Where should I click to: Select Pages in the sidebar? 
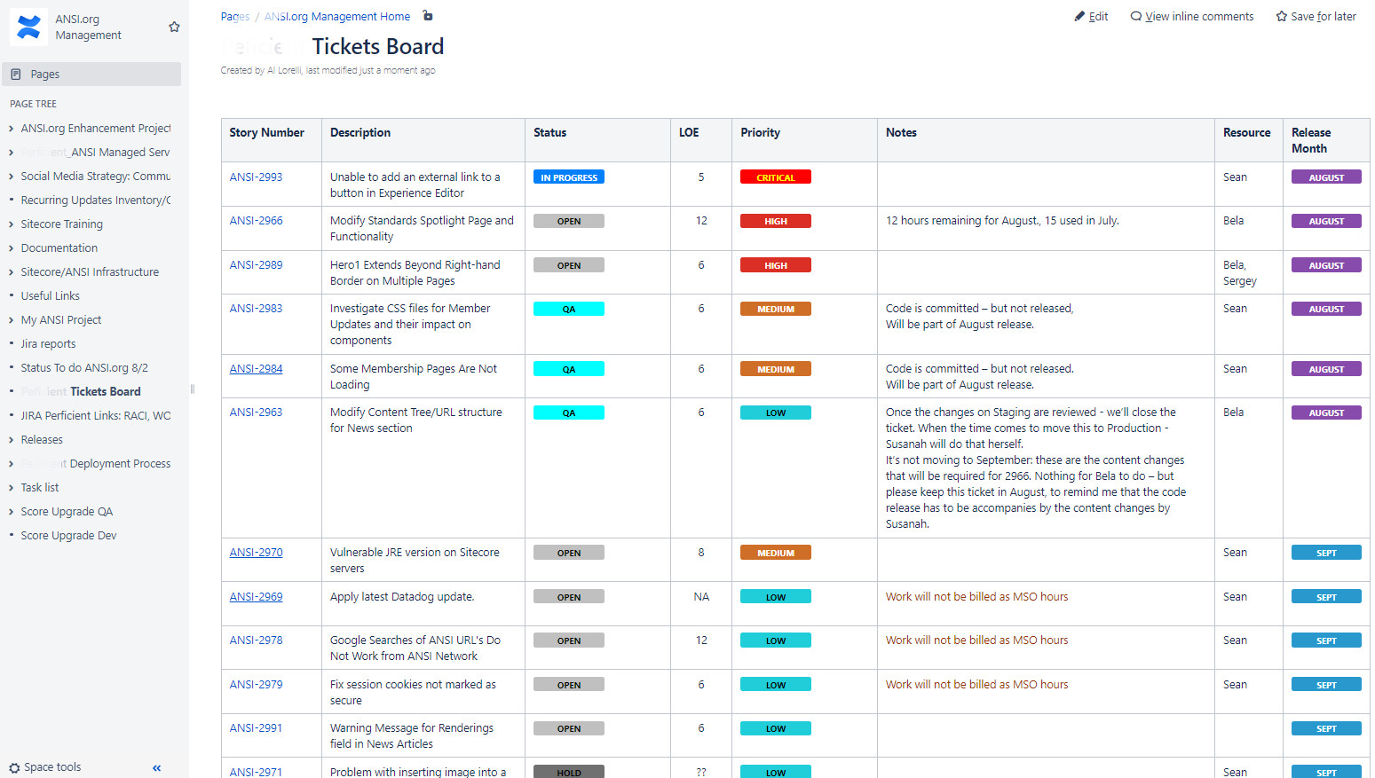[91, 75]
